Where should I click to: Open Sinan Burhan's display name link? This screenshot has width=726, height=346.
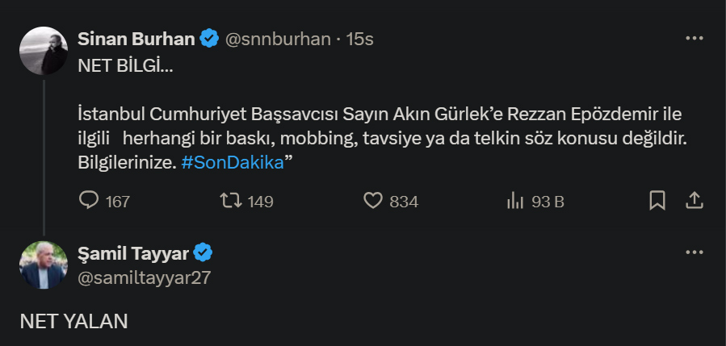point(136,40)
